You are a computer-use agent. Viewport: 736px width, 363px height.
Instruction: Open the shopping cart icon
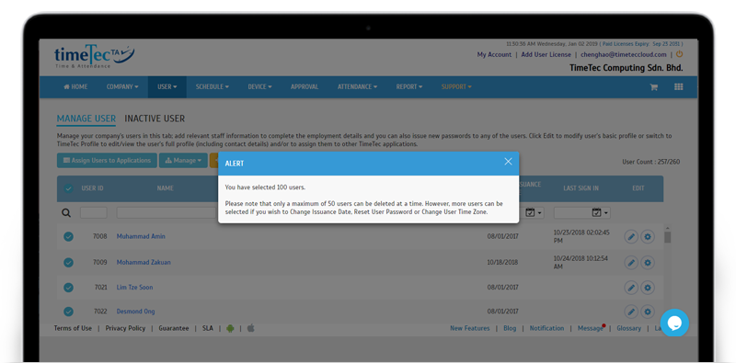tap(653, 87)
